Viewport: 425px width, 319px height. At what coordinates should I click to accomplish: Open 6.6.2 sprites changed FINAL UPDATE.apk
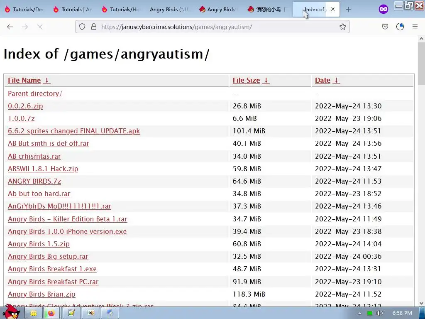74,131
